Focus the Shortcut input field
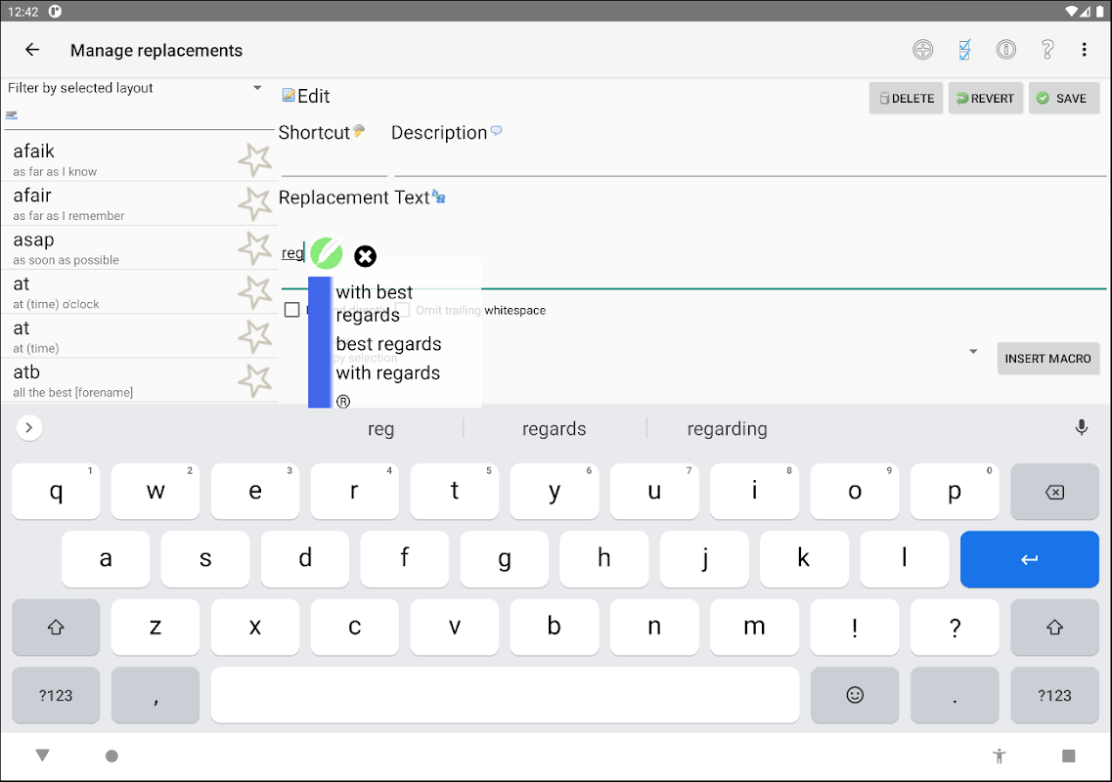Viewport: 1112px width, 782px height. pos(334,164)
